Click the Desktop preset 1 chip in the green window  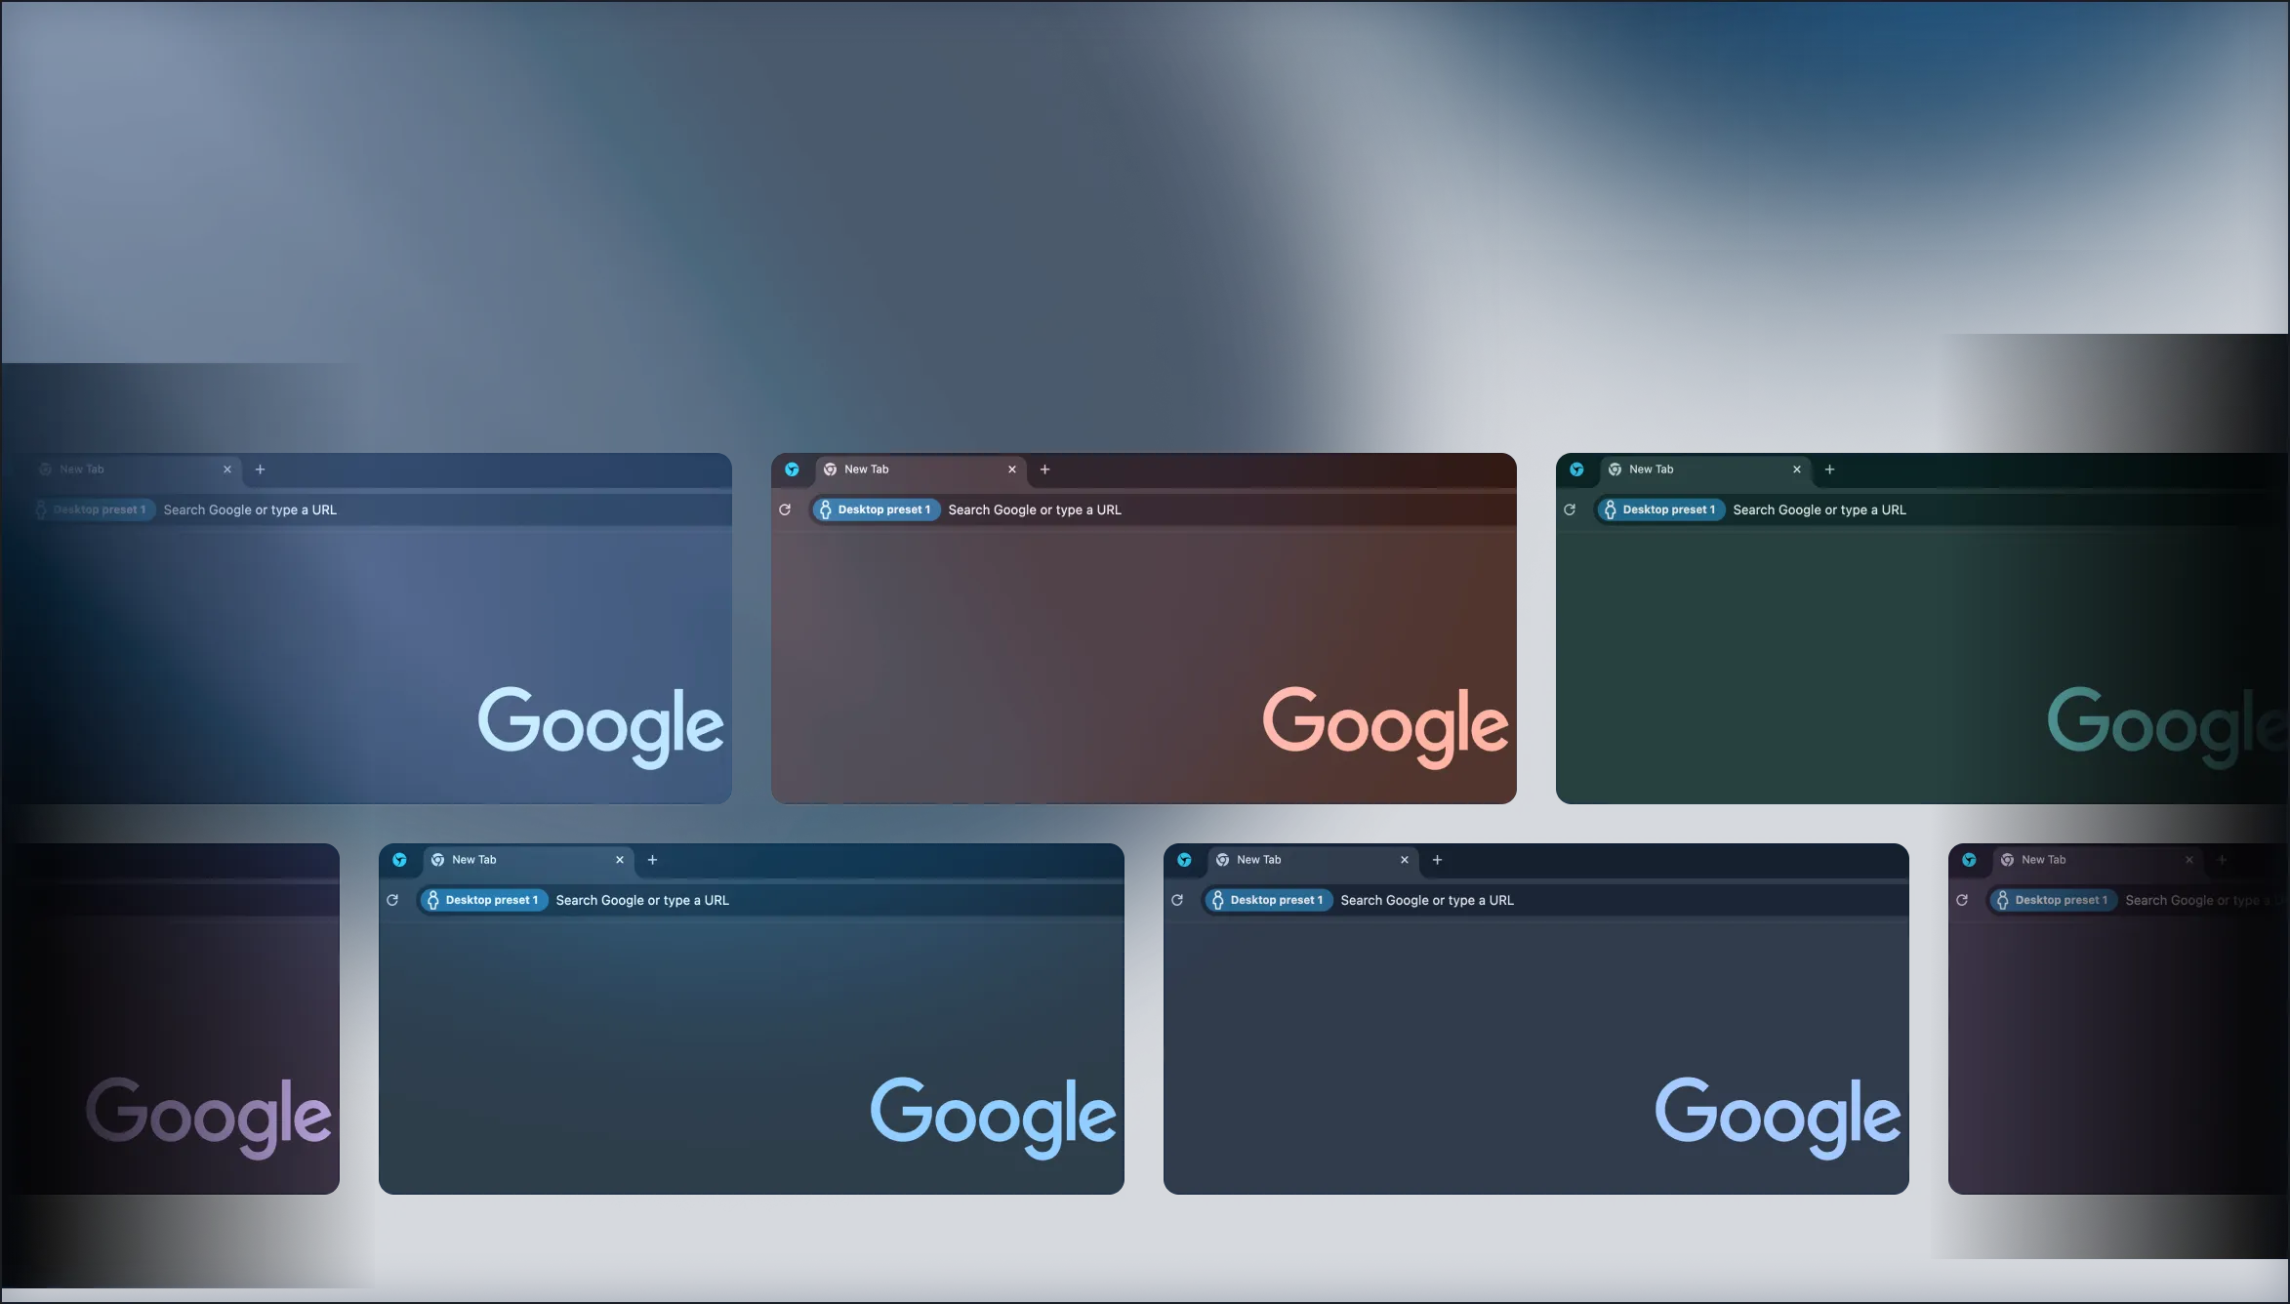1660,509
